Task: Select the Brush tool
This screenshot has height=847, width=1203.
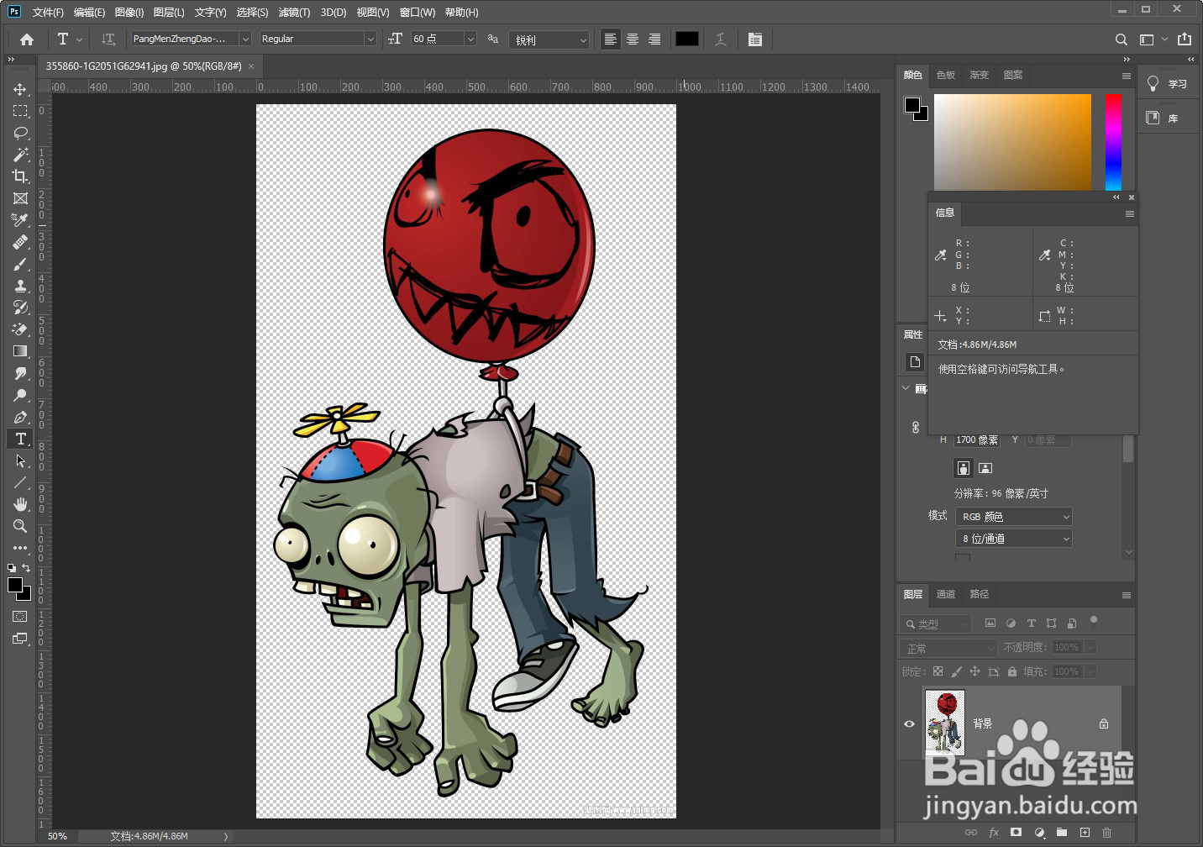Action: tap(20, 264)
